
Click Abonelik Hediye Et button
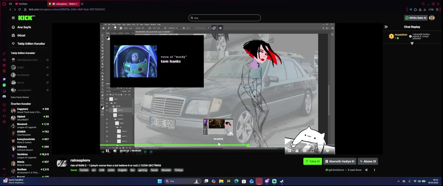tap(340, 161)
